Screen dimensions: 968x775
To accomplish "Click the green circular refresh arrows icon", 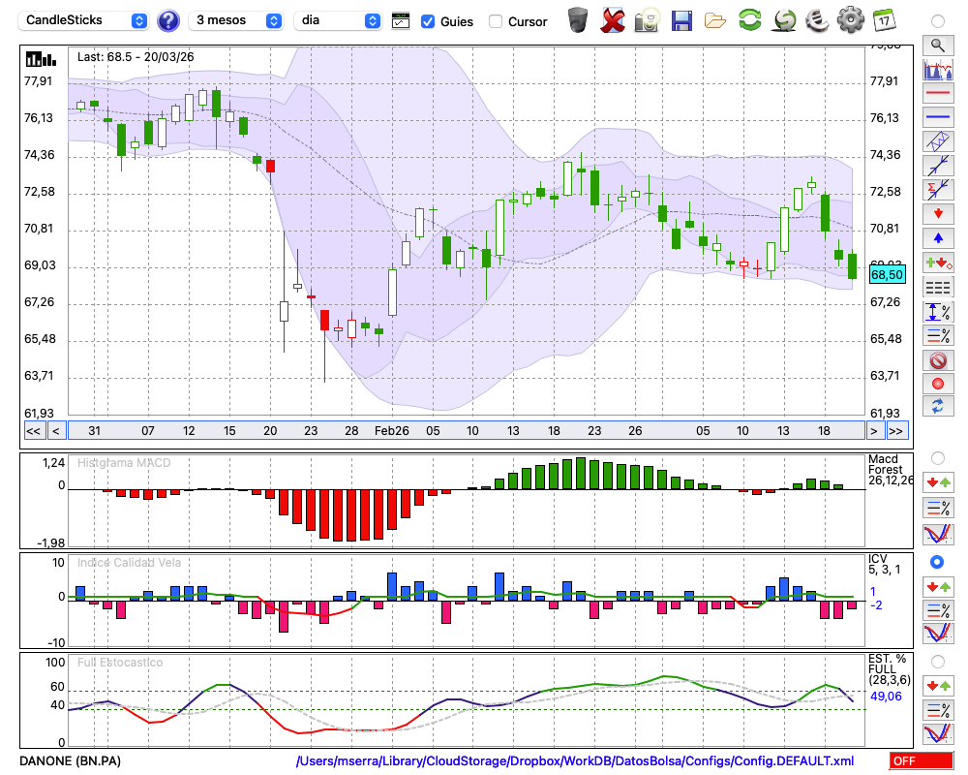I will (749, 19).
